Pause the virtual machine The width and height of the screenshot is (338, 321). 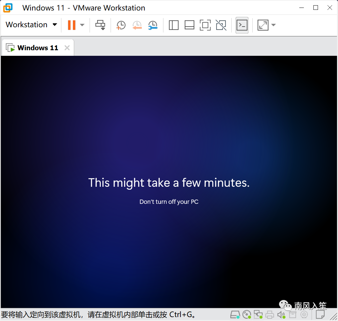coord(72,25)
